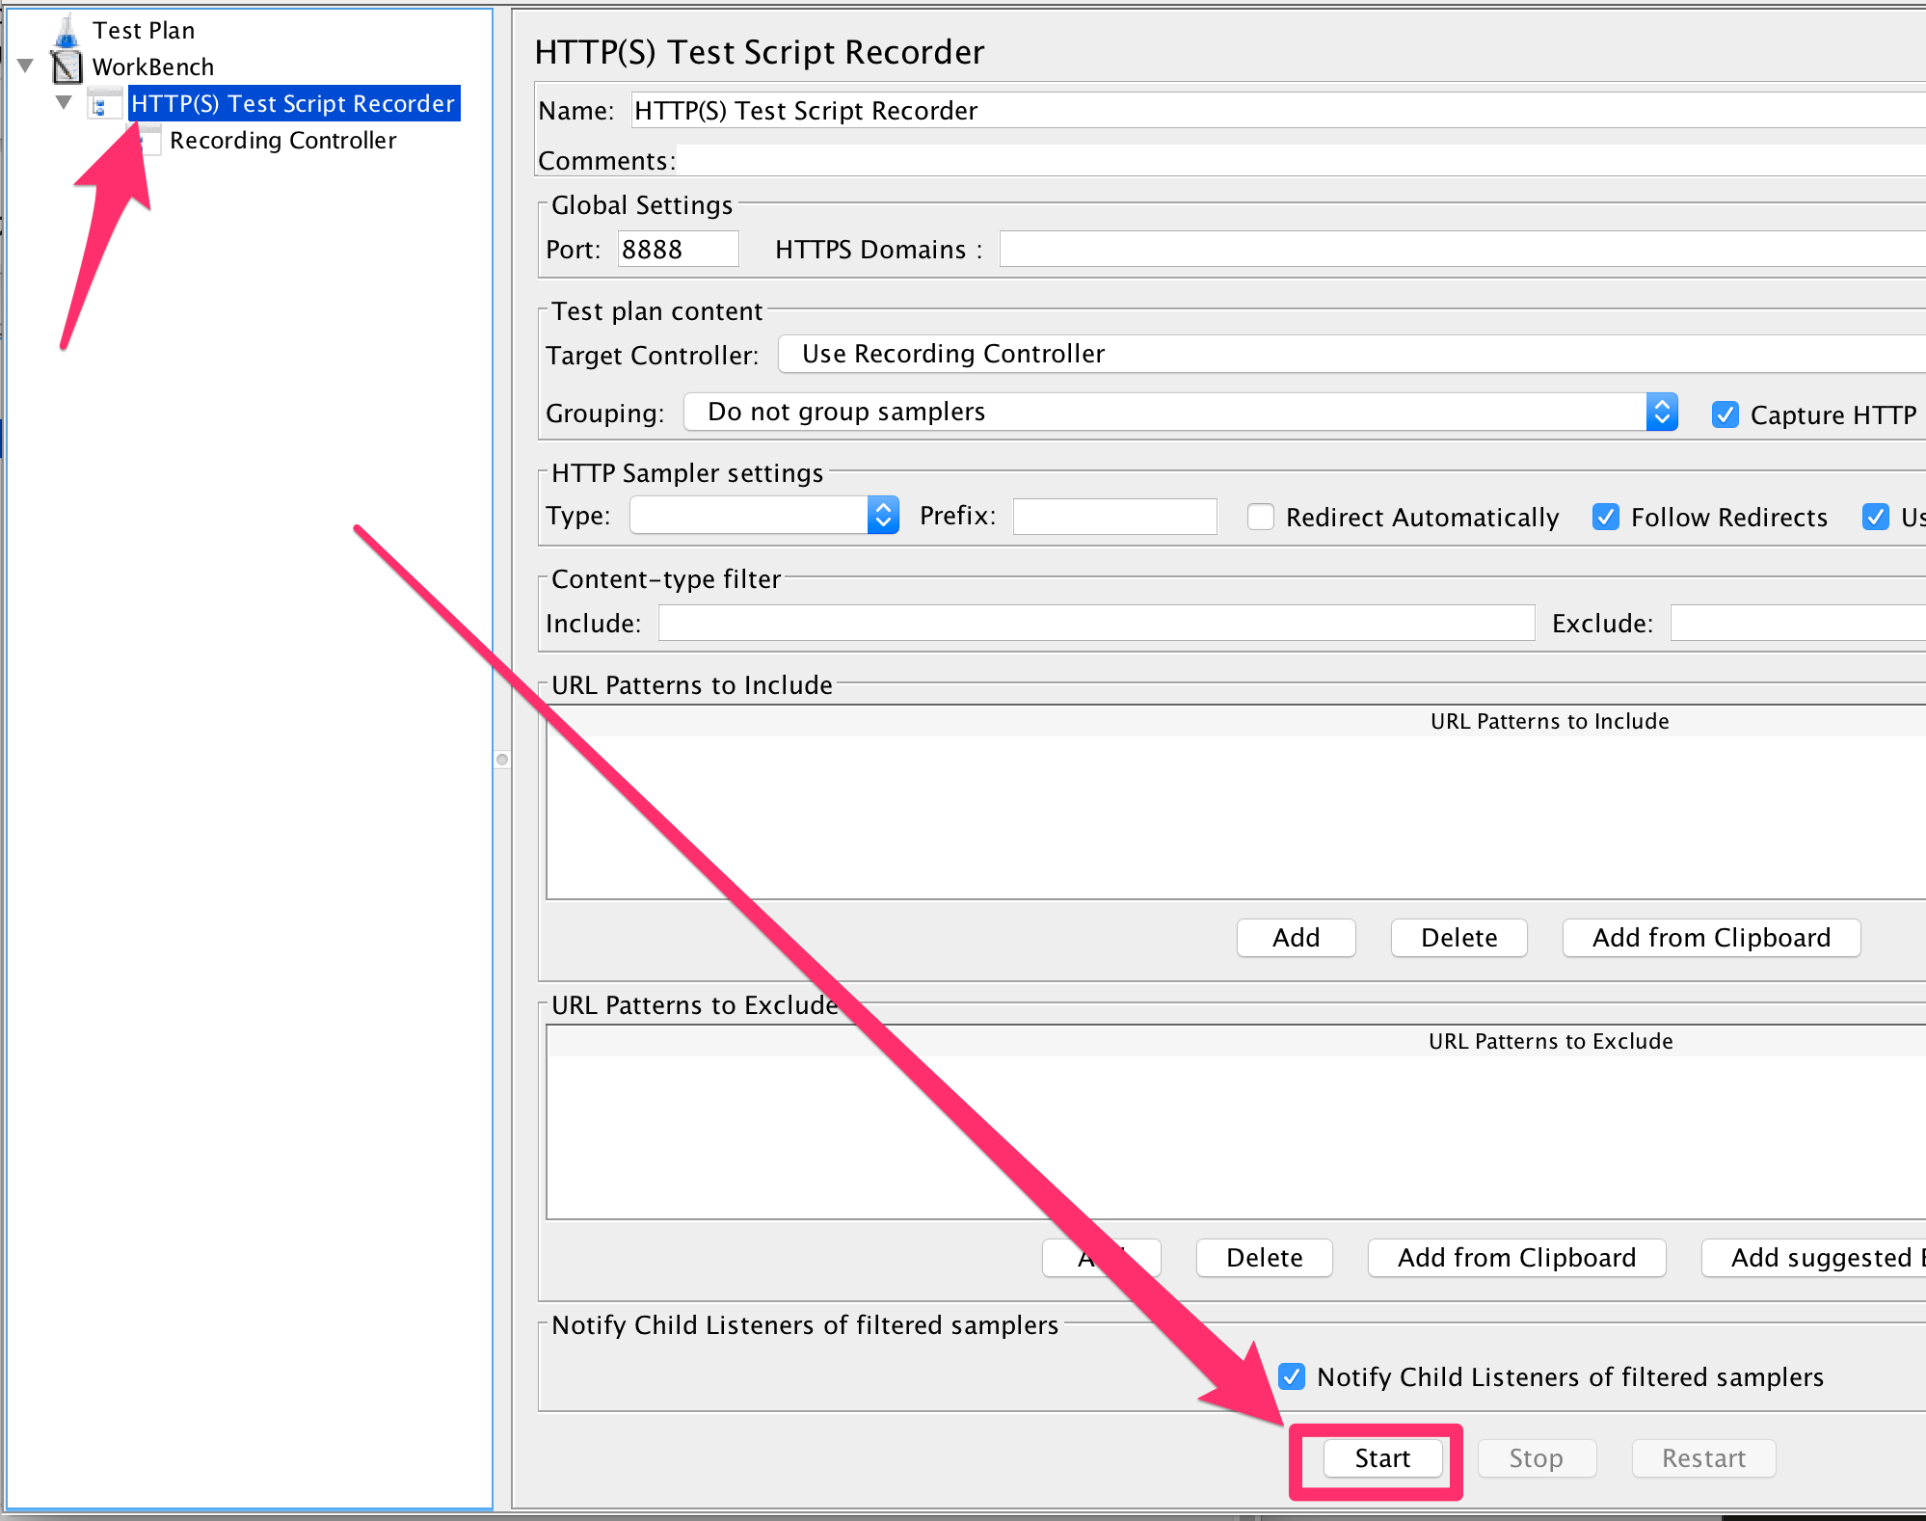
Task: Click the Prefix input field
Action: pos(1114,516)
